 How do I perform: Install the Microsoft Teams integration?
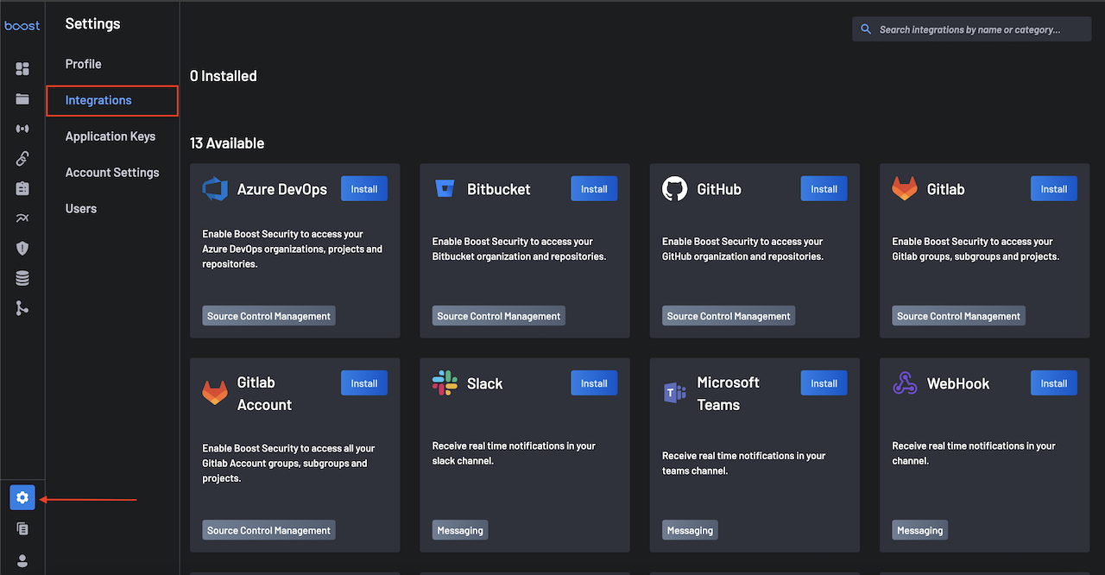[824, 383]
